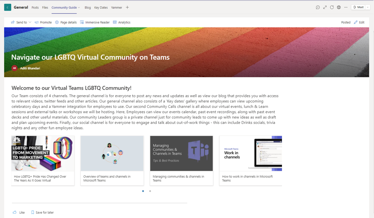This screenshot has width=374, height=218.
Task: Click the General team avatar icon
Action: click(x=8, y=8)
